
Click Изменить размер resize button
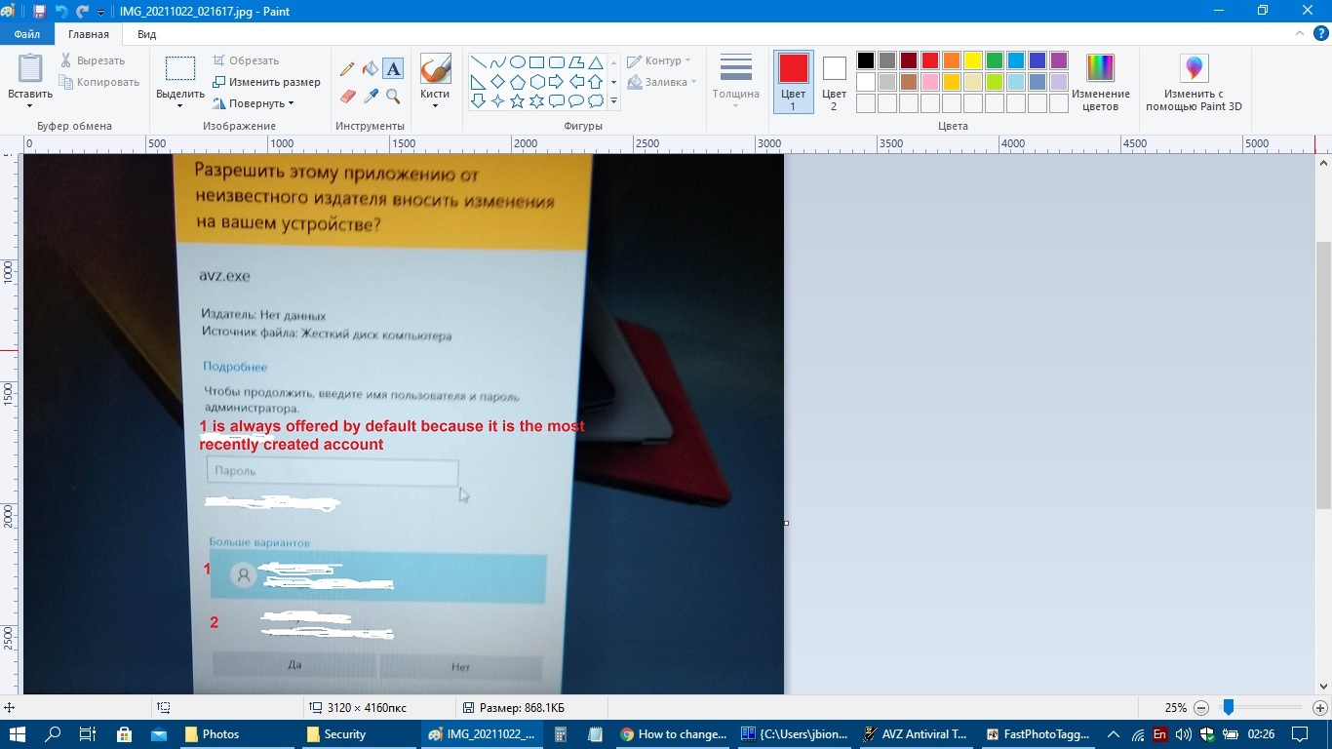(266, 82)
